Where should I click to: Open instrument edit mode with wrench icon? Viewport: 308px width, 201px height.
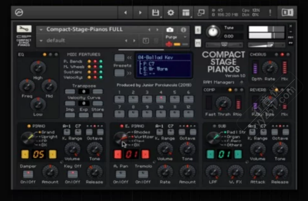point(24,29)
